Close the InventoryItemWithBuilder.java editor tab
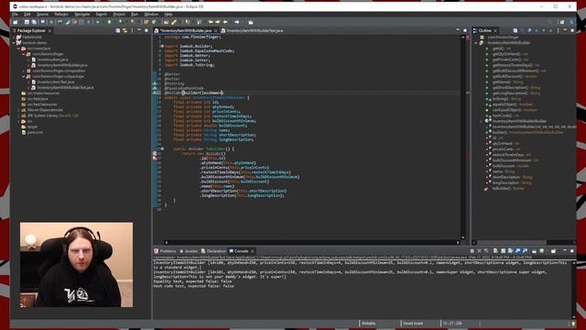Image resolution: width=586 pixels, height=330 pixels. click(216, 30)
